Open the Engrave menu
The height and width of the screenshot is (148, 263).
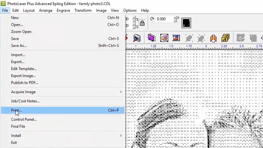tap(63, 10)
